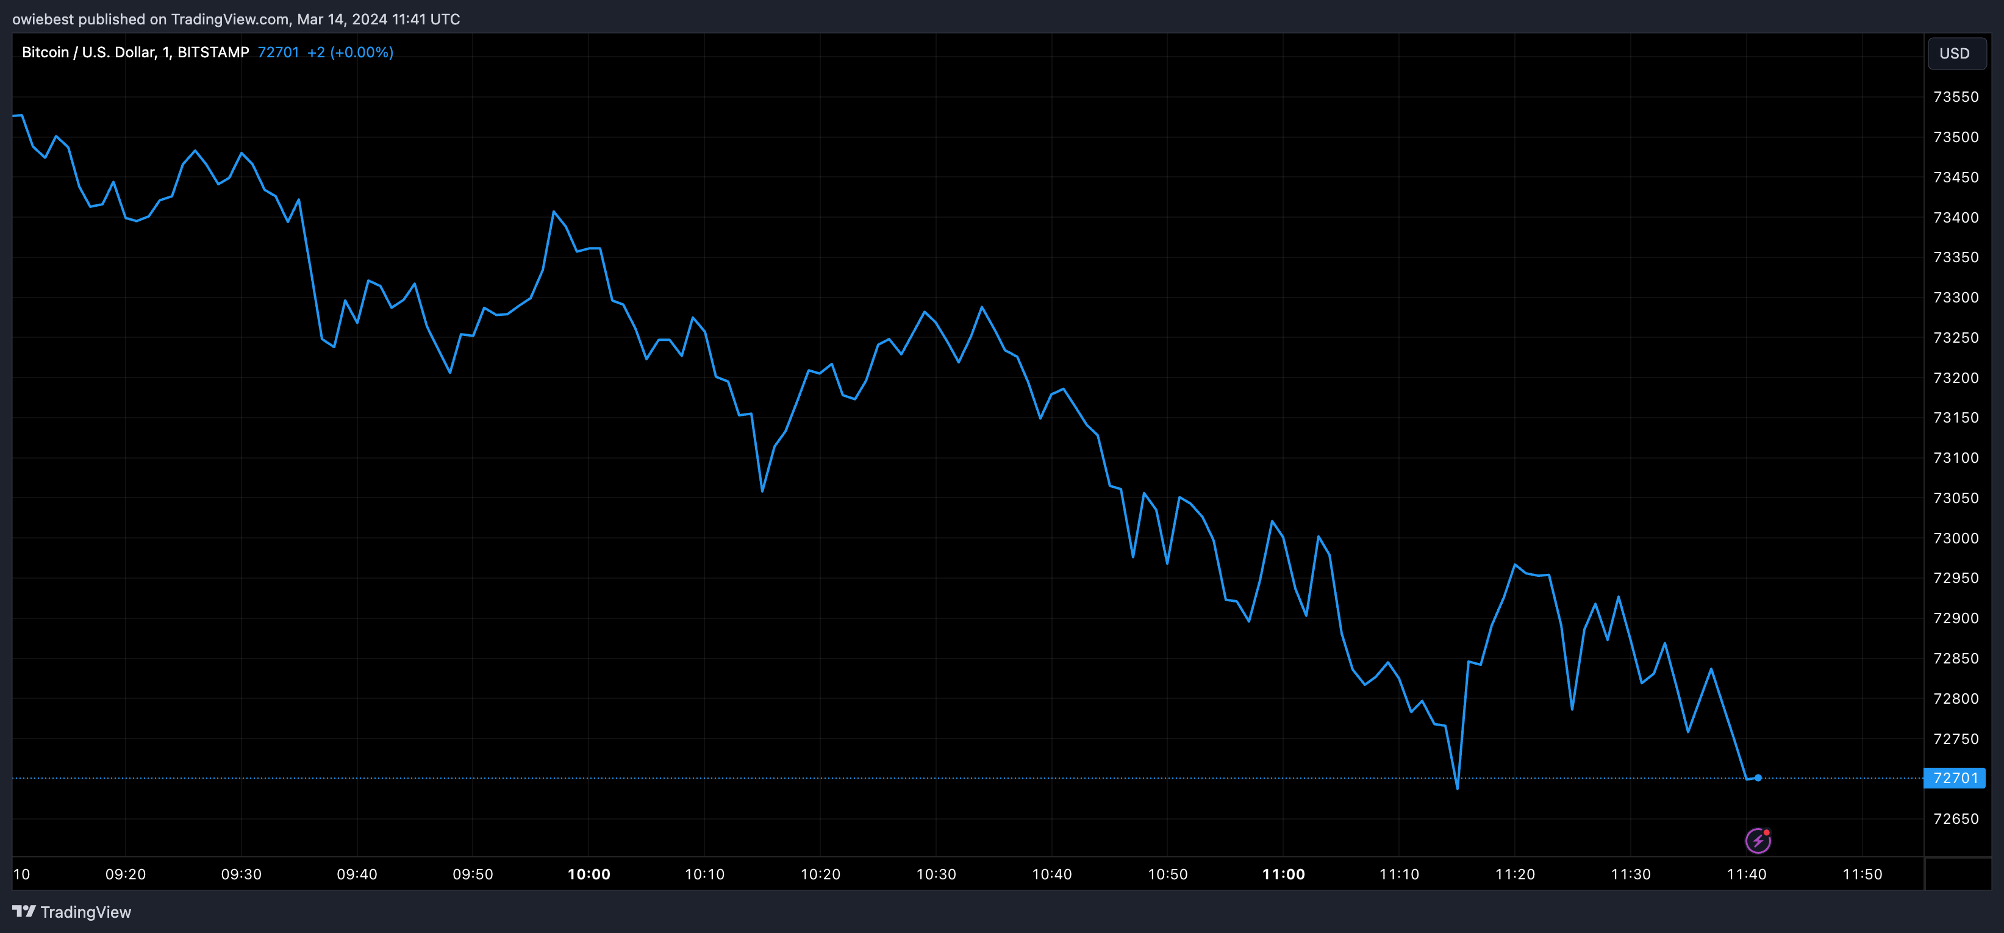Click the 73100 price axis label
2004x933 pixels.
tap(1956, 457)
